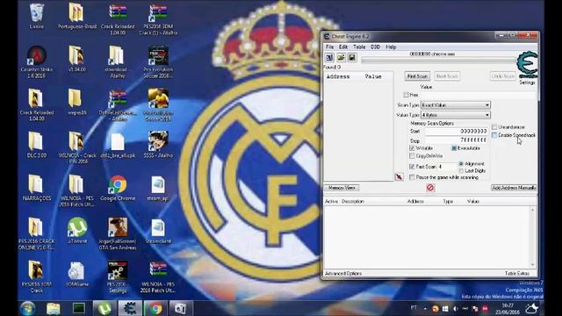Enable the Unrandomizer checkbox
The image size is (562, 316).
coord(494,126)
